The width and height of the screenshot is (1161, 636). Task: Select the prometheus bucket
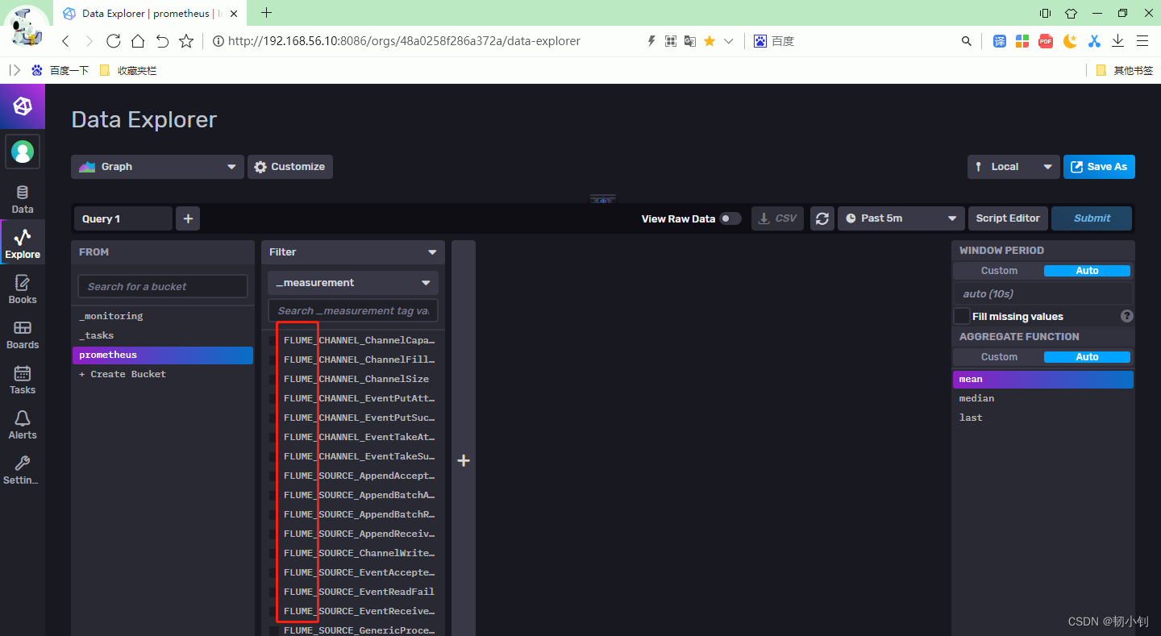pyautogui.click(x=163, y=355)
